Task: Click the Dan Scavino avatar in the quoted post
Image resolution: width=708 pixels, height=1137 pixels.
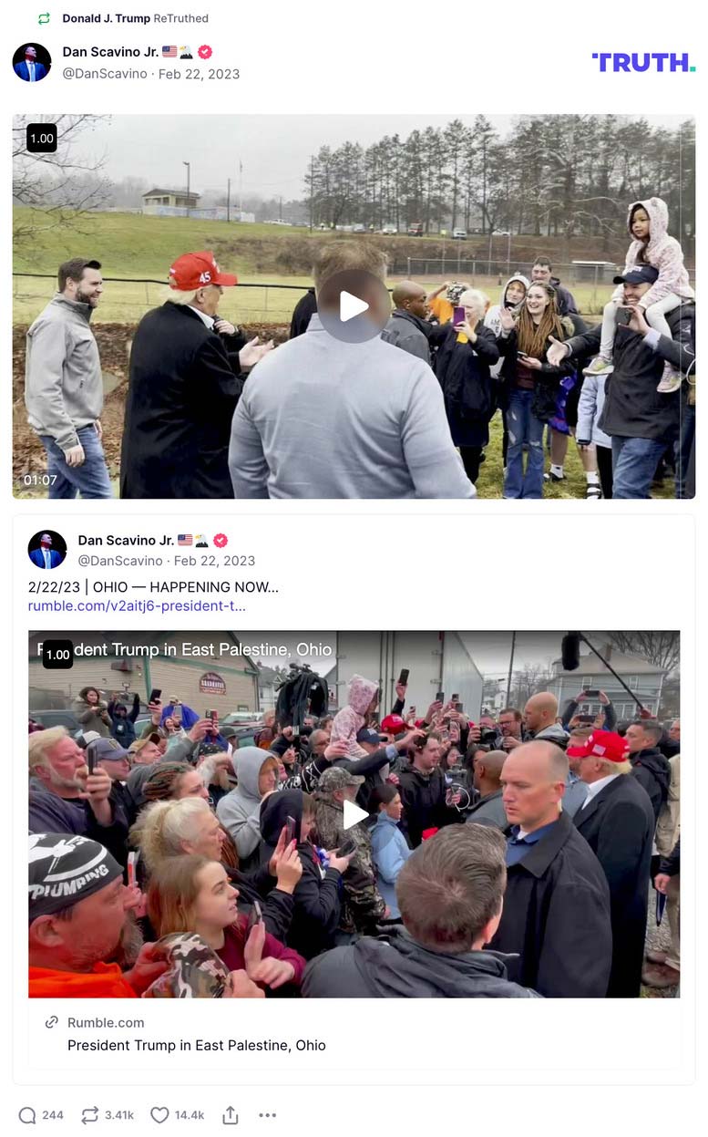Action: coord(47,549)
